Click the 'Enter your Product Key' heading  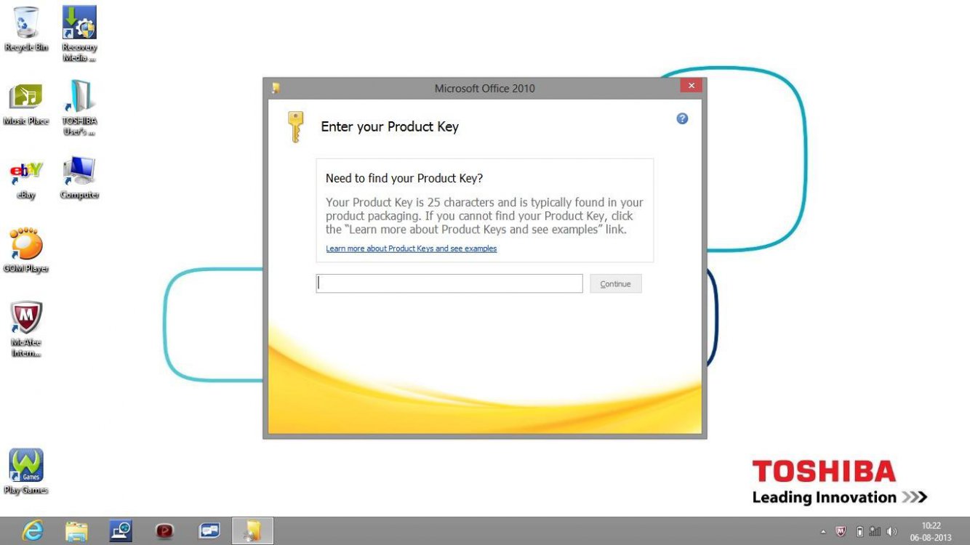tap(390, 126)
